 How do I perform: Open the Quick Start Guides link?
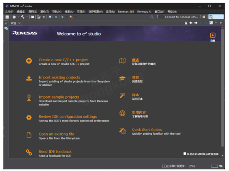point(147,130)
